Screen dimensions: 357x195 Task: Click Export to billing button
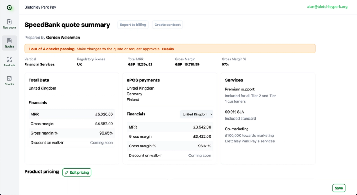[133, 25]
